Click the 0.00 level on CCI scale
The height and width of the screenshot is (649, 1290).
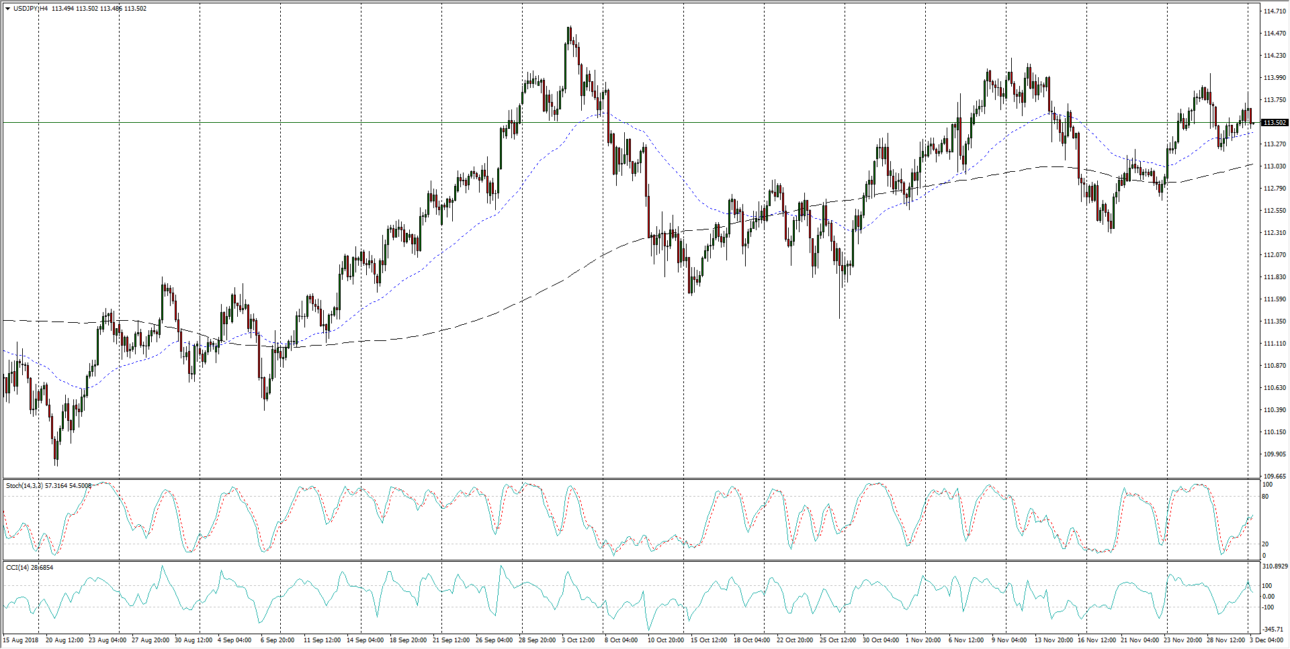click(x=1268, y=597)
